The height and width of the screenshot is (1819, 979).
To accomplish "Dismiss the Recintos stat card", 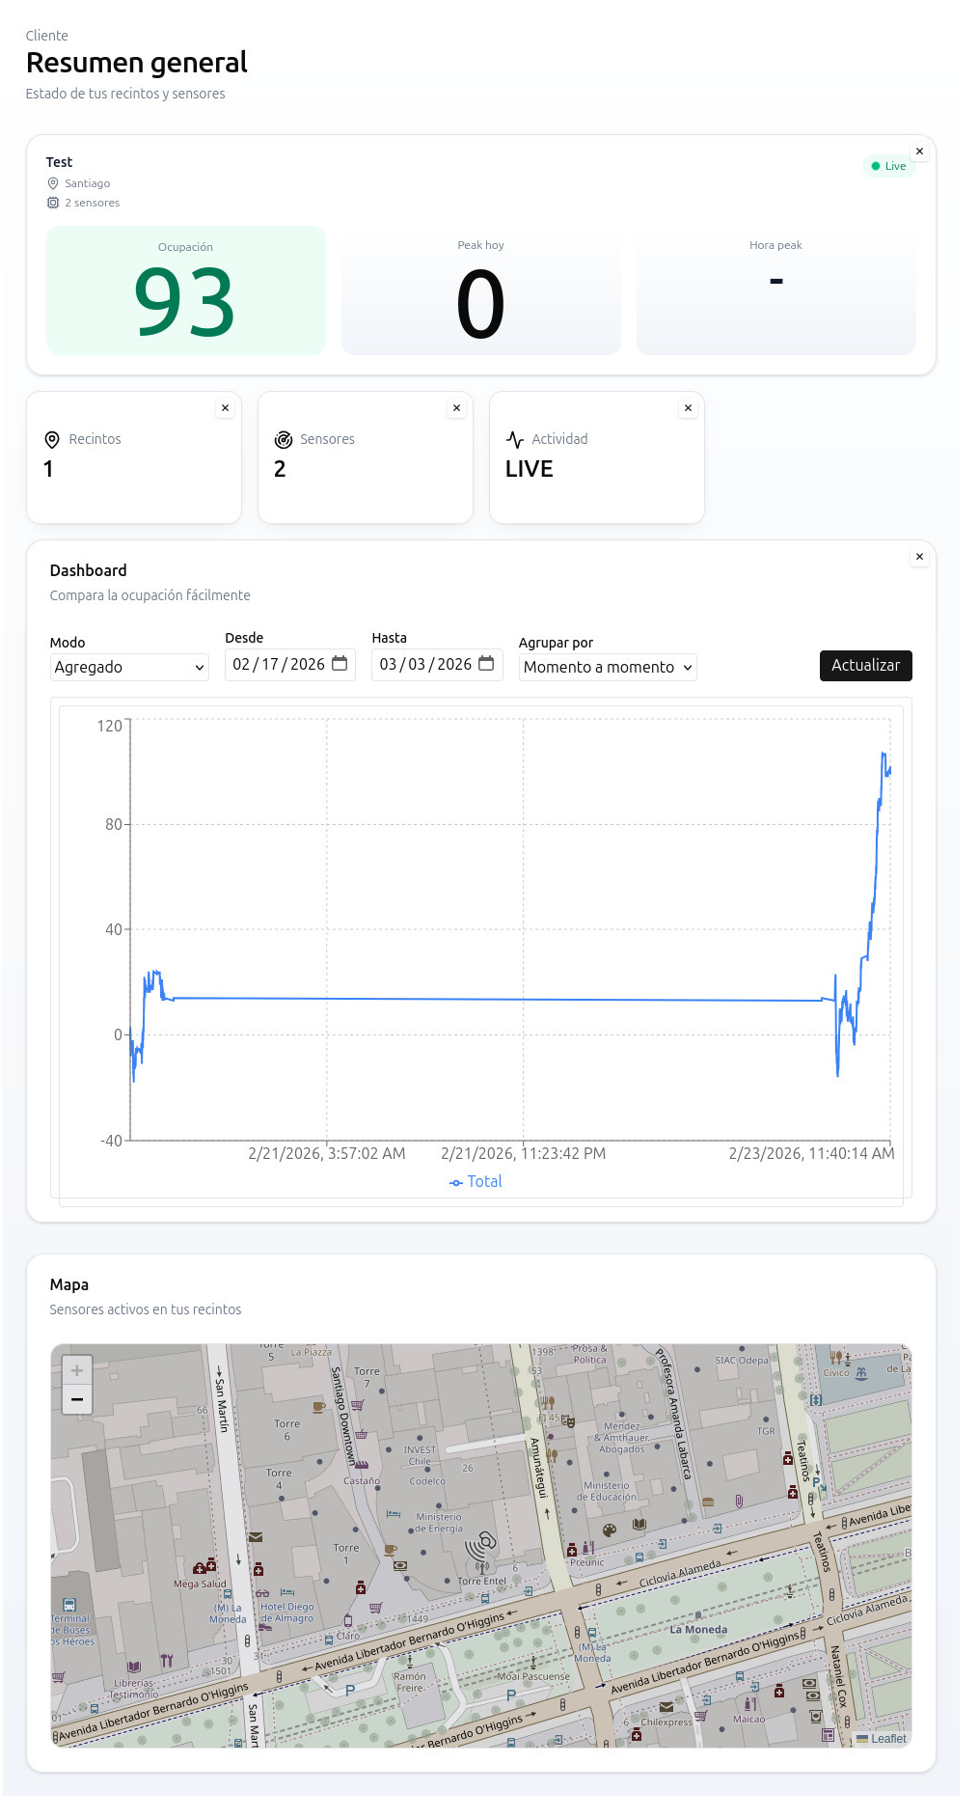I will tap(225, 408).
